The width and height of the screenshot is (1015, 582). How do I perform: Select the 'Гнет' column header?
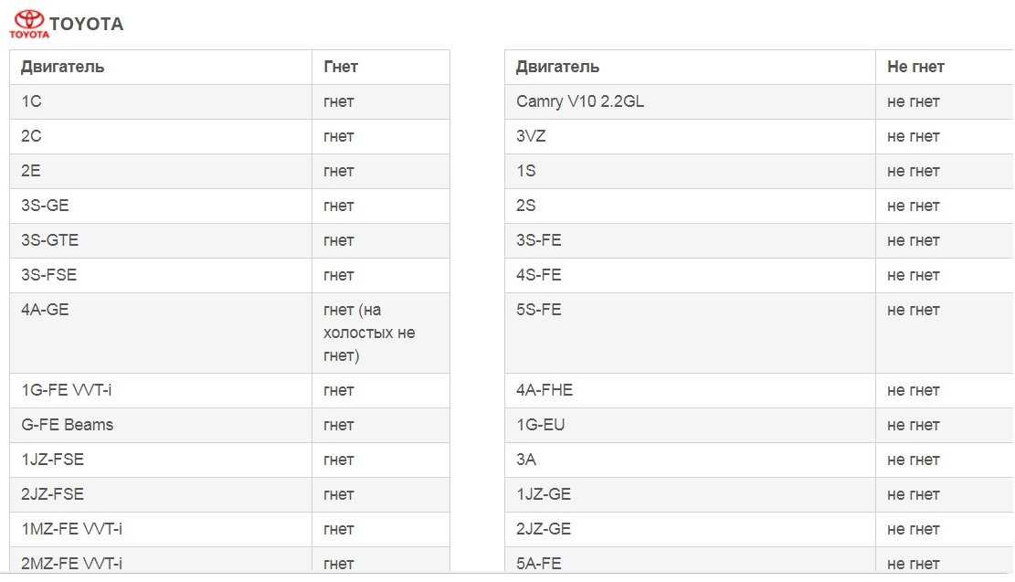point(341,67)
